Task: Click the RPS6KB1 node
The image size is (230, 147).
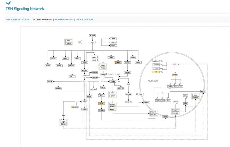Action: pyautogui.click(x=102, y=110)
